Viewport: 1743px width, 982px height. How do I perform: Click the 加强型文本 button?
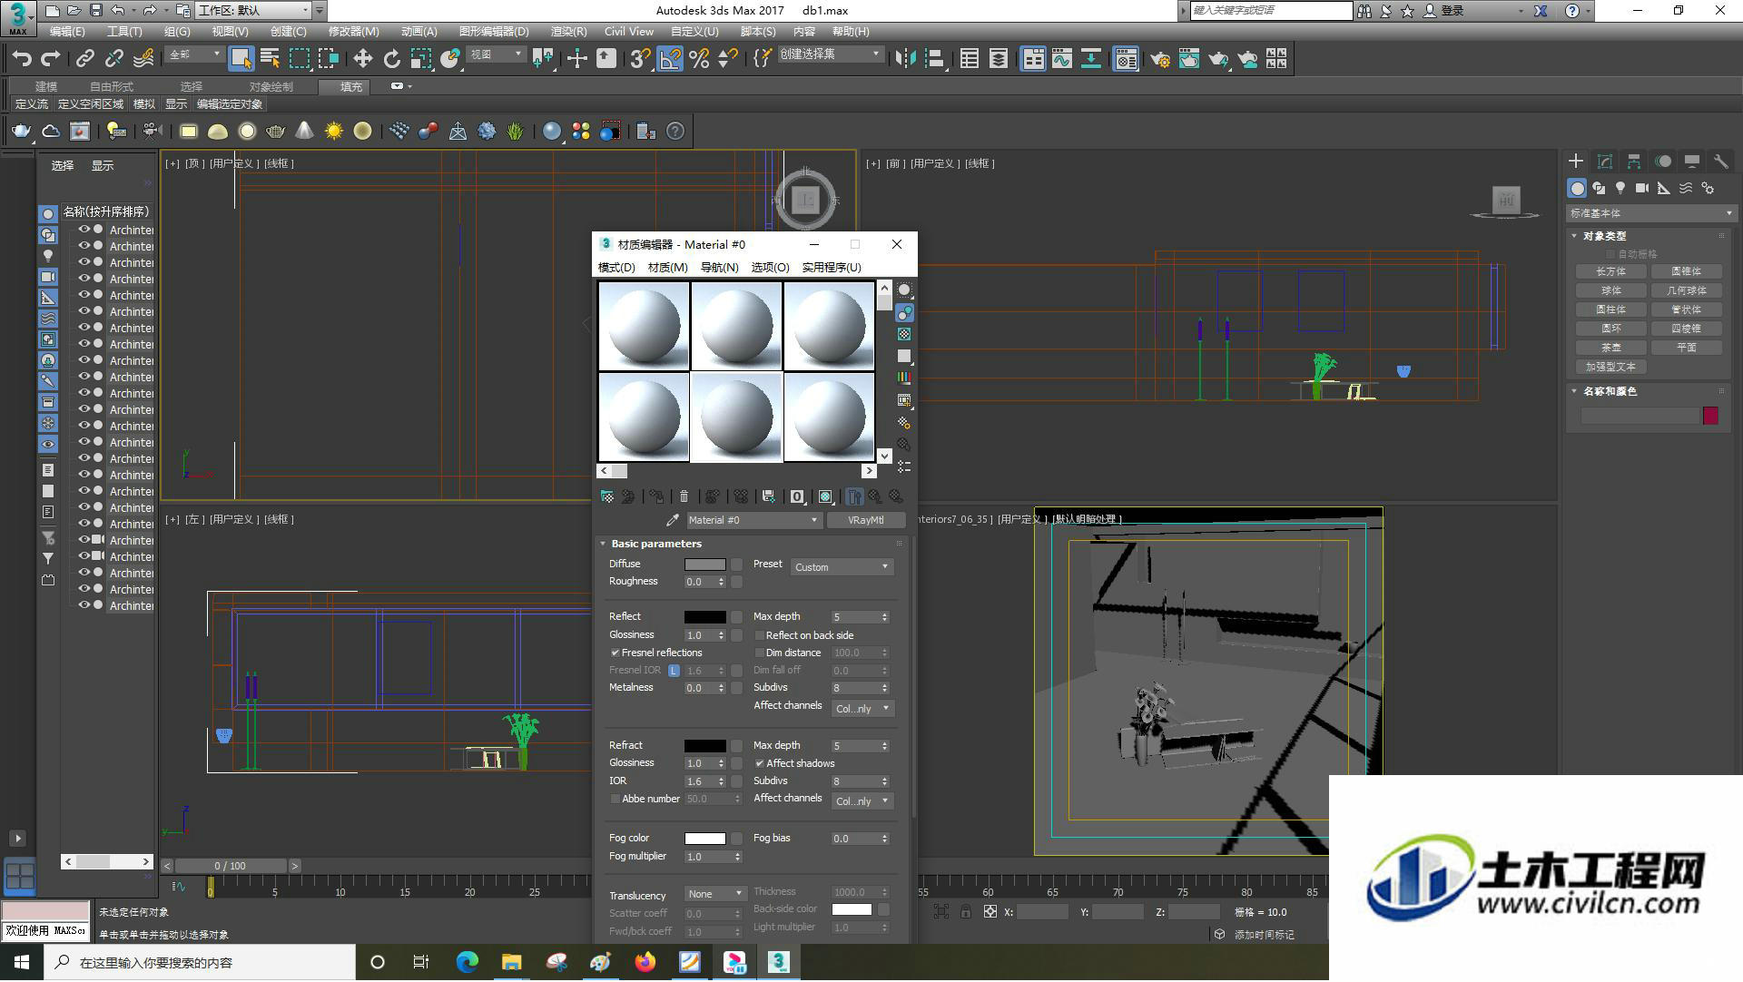[x=1610, y=368]
